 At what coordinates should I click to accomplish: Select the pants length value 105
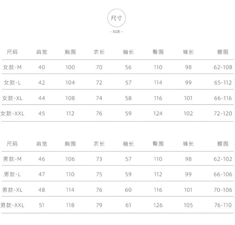(x=188, y=205)
